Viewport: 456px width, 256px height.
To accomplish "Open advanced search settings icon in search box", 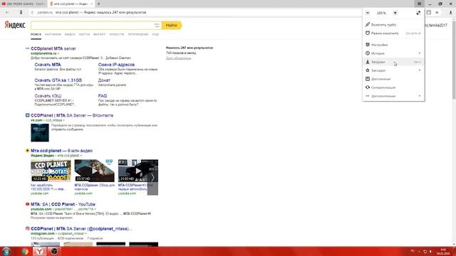I will (x=157, y=26).
